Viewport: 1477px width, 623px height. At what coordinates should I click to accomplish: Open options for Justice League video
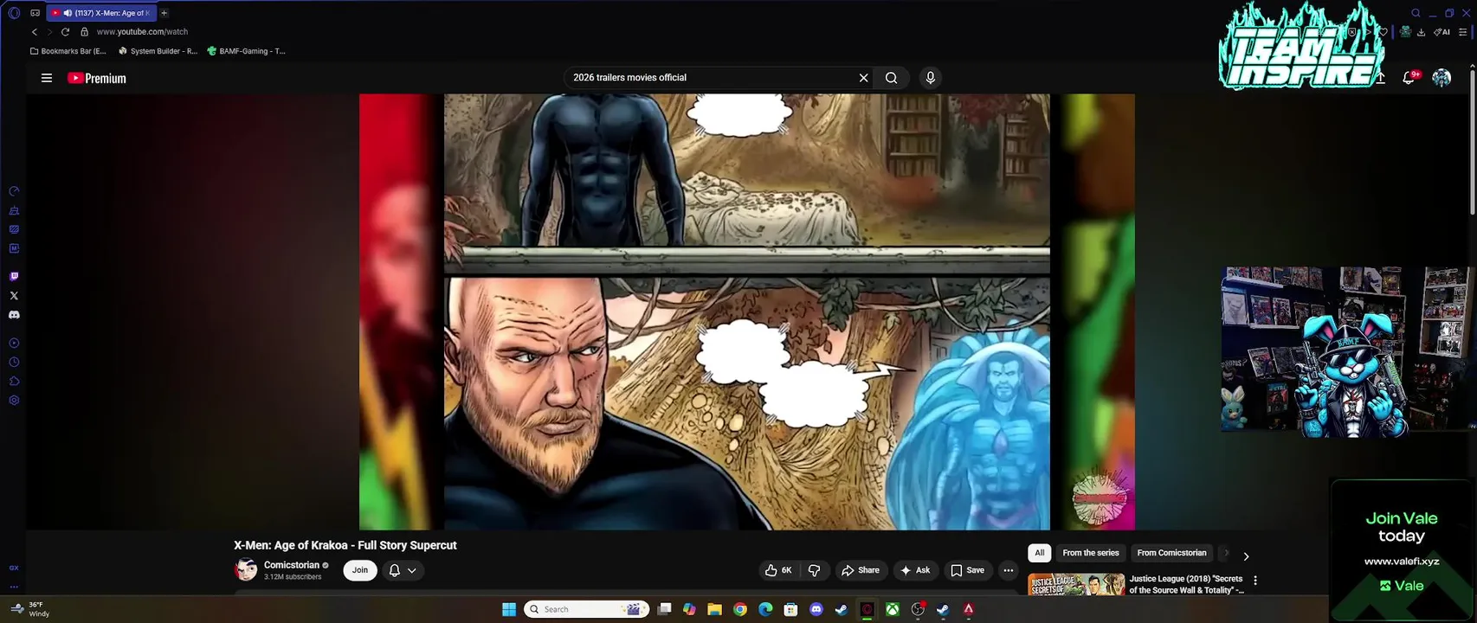[1255, 581]
